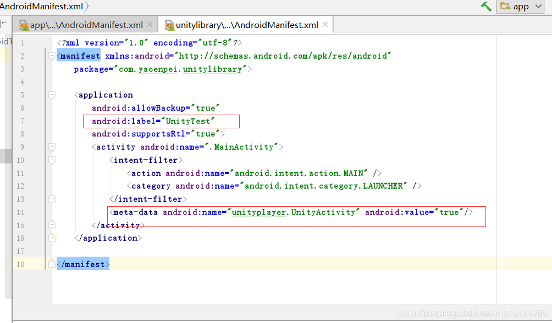Collapse the manifest tag fold at line 2
This screenshot has height=323, width=552.
[51, 56]
